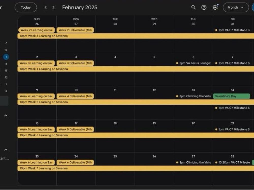
Task: Open 3pm Climbing the Virtu event on 27
Action: pyautogui.click(x=193, y=162)
